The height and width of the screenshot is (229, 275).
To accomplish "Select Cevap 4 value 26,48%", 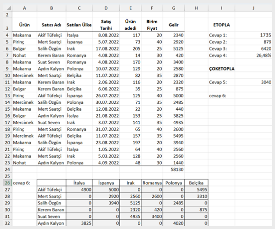I will pos(253,55).
